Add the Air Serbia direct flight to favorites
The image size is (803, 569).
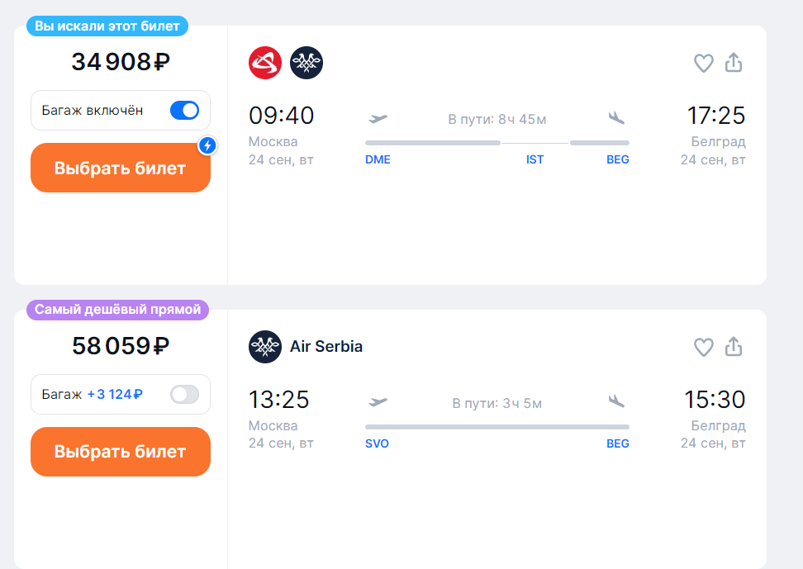[703, 347]
